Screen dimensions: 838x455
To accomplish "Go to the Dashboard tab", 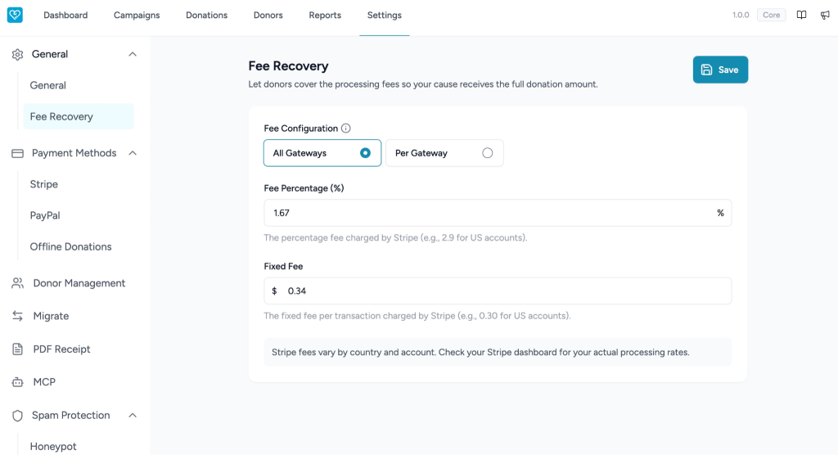I will point(65,15).
